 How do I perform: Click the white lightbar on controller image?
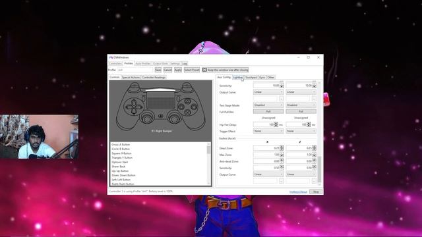(161, 90)
